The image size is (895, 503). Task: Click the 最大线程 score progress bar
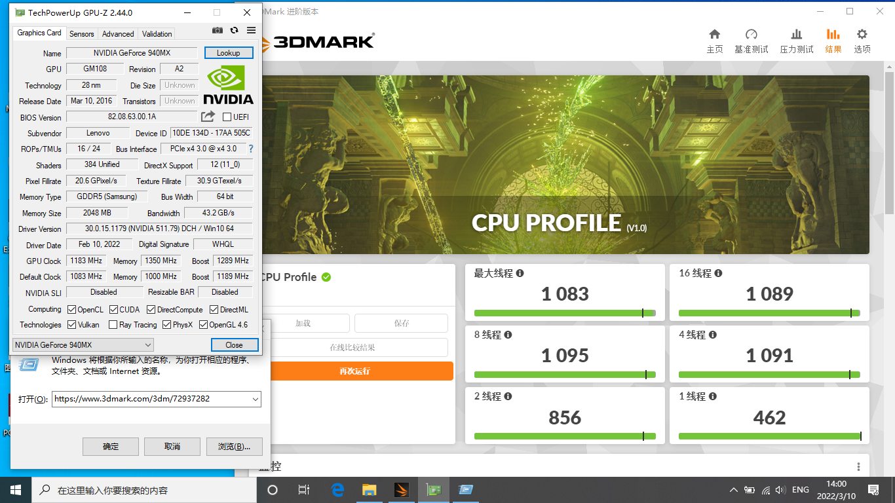coord(565,313)
